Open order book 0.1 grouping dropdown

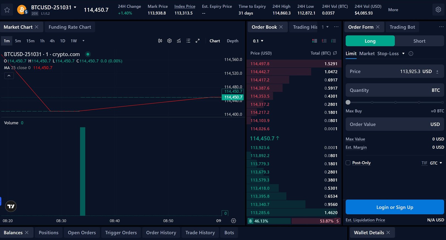point(258,41)
